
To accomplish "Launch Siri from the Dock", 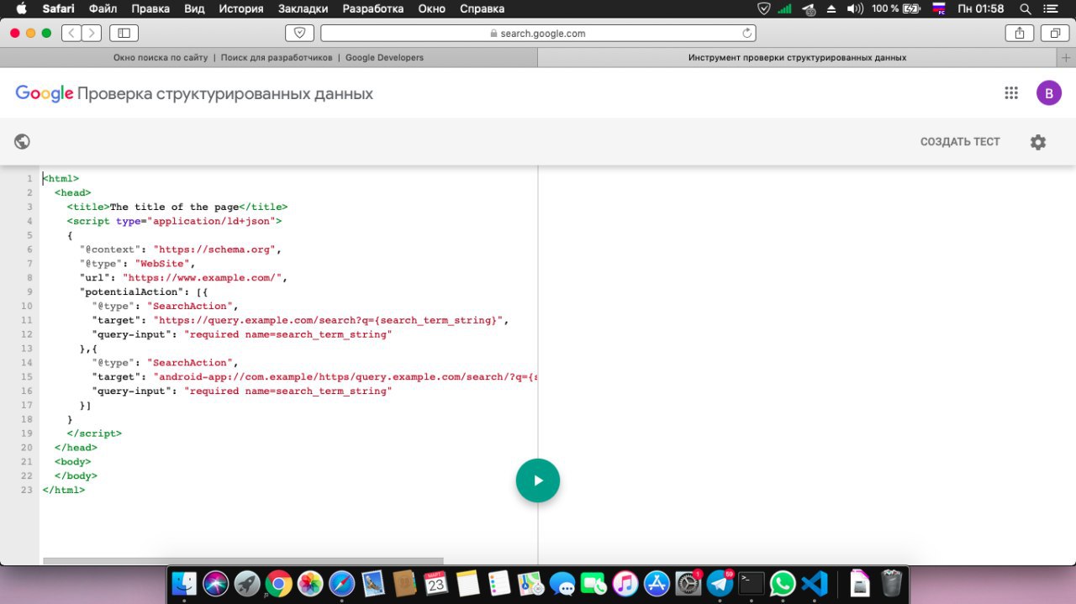I will point(216,583).
